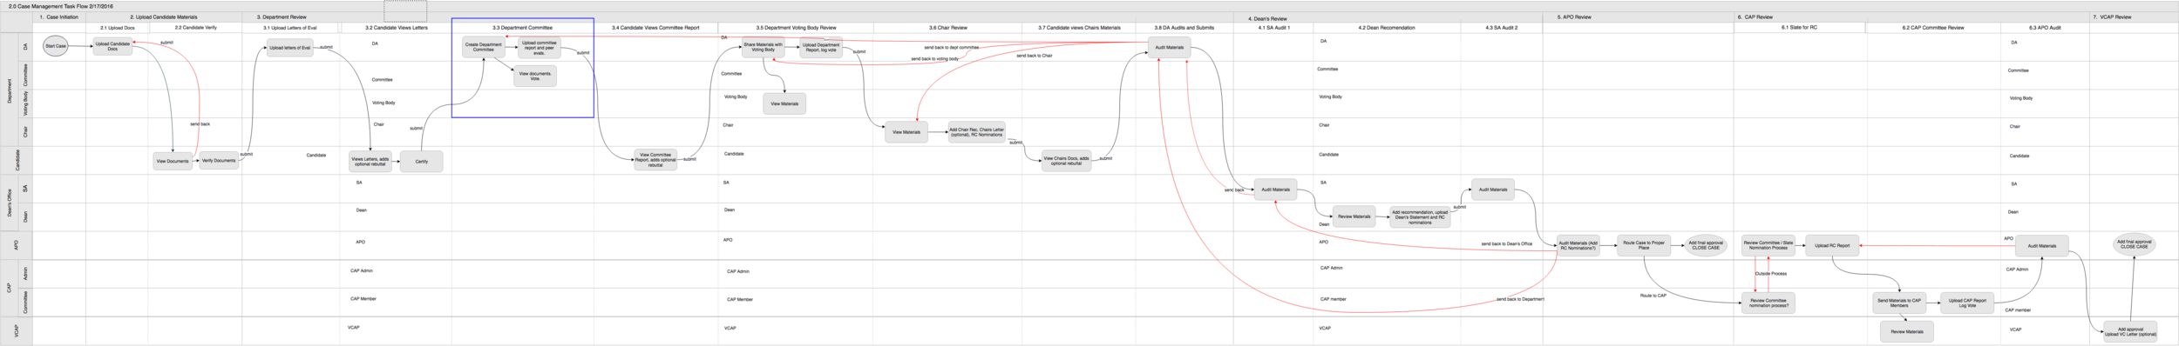Select 3.5 Department Voting Body Review header
The width and height of the screenshot is (2179, 346).
coord(796,28)
